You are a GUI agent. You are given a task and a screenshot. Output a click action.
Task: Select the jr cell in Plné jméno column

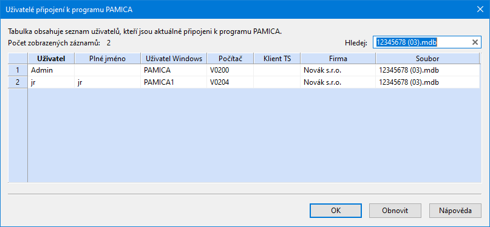pos(107,83)
